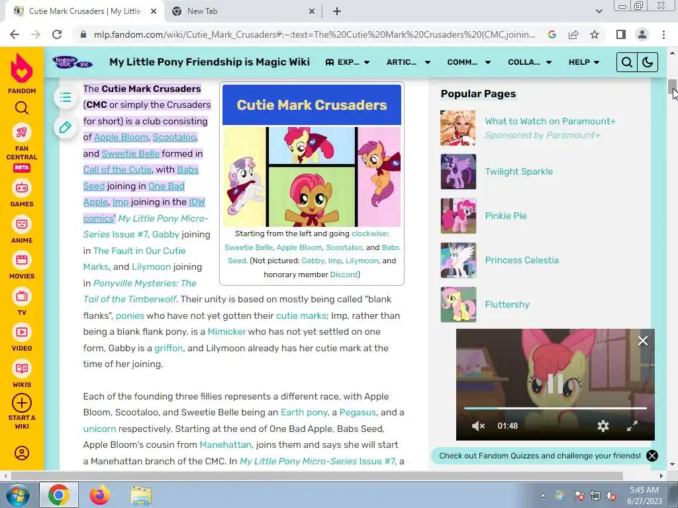Open TV icon in Fandom sidebar
This screenshot has width=678, height=508.
pyautogui.click(x=22, y=296)
